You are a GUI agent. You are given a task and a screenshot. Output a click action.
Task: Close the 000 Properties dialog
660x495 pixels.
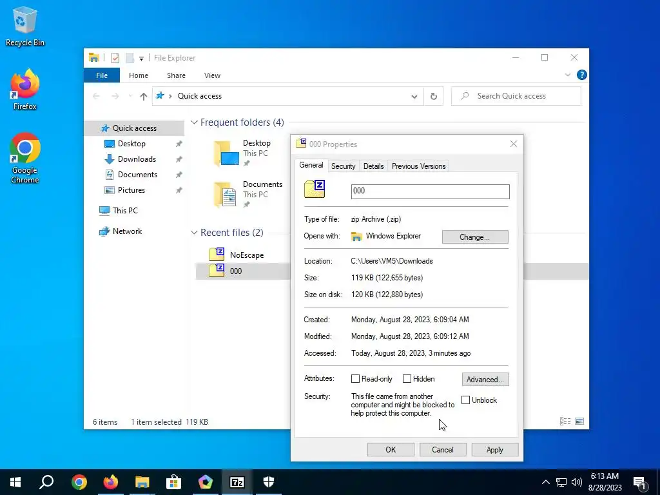pos(514,144)
